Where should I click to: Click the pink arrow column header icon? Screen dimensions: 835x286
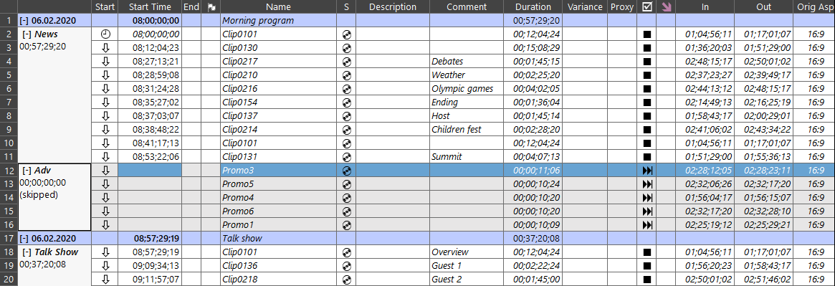pos(666,7)
